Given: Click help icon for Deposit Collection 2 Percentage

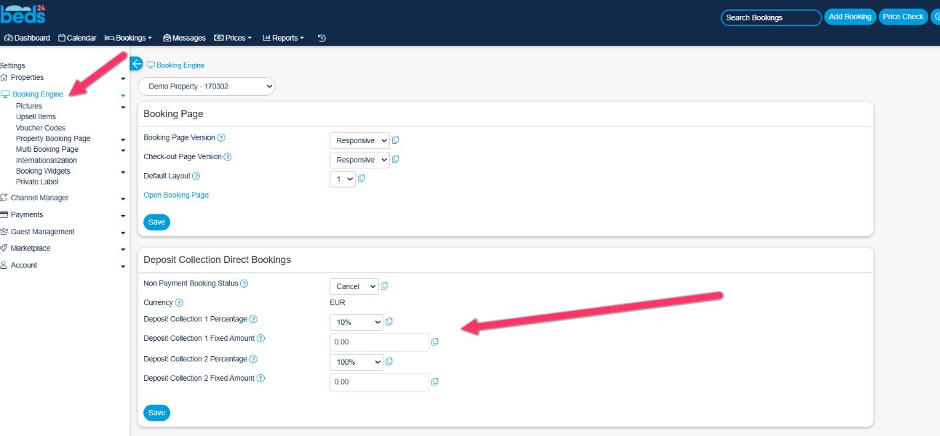Looking at the screenshot, I should click(253, 359).
